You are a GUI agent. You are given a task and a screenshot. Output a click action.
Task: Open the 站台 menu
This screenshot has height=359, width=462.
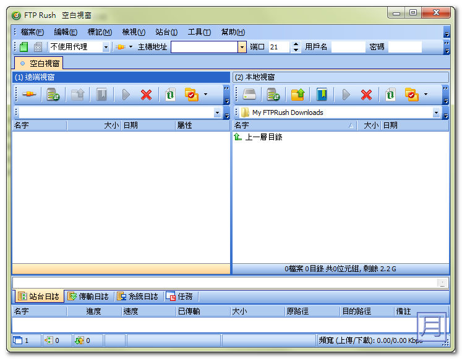point(166,32)
